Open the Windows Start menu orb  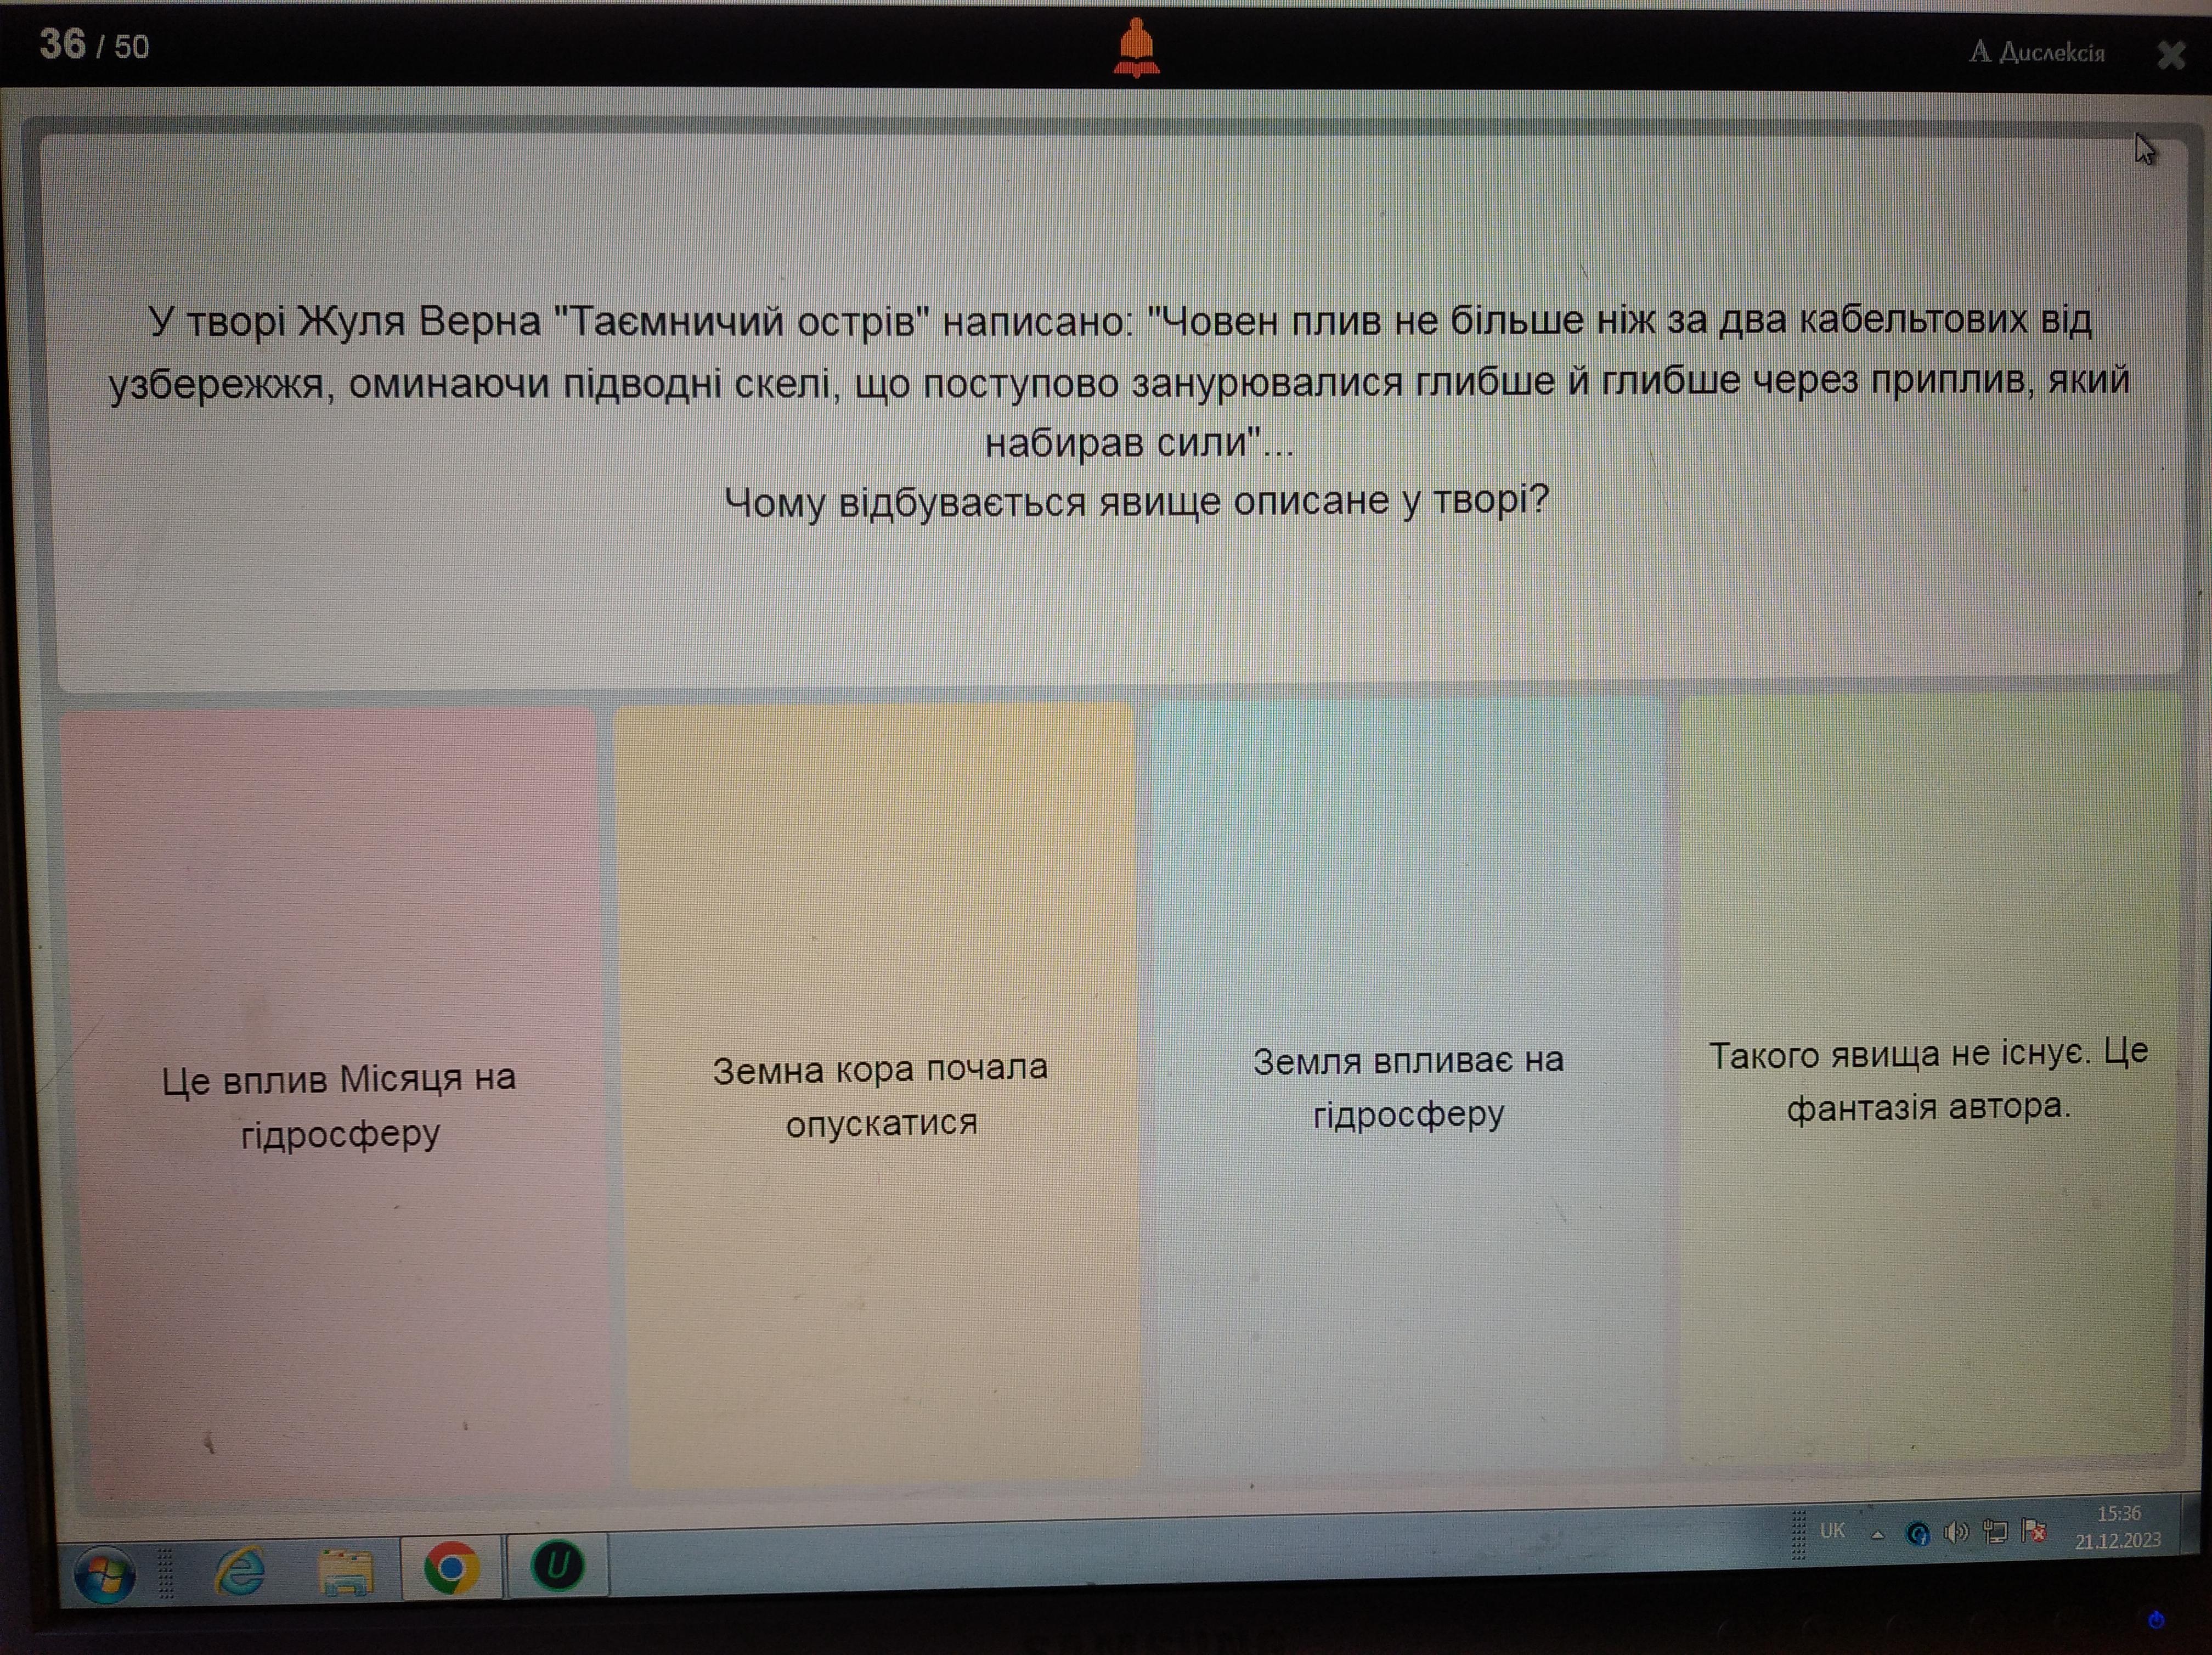(x=105, y=1575)
